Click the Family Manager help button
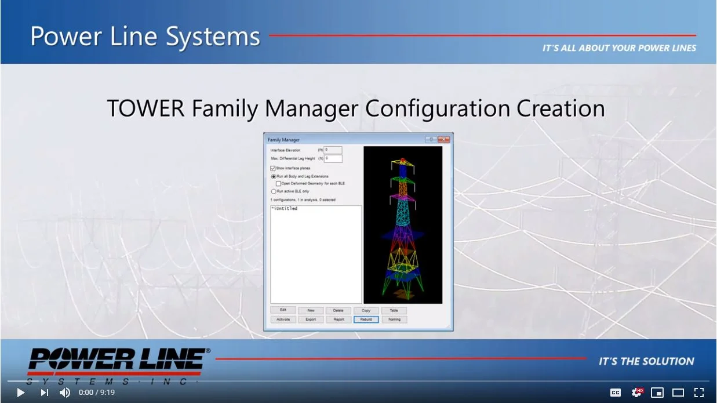717x403 pixels. [431, 139]
